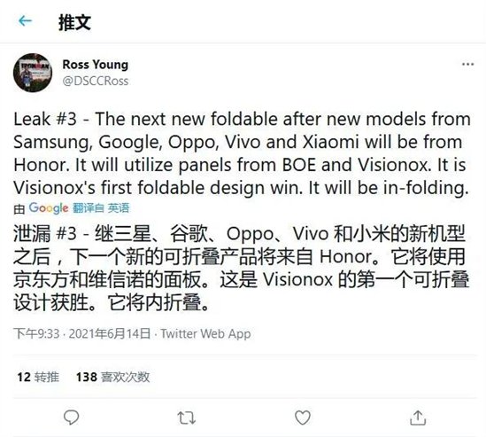View the 12 转推 retweets list
The image size is (486, 437).
click(x=38, y=377)
